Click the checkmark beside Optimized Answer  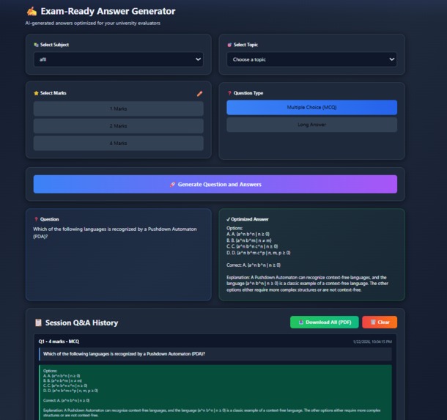pos(228,219)
